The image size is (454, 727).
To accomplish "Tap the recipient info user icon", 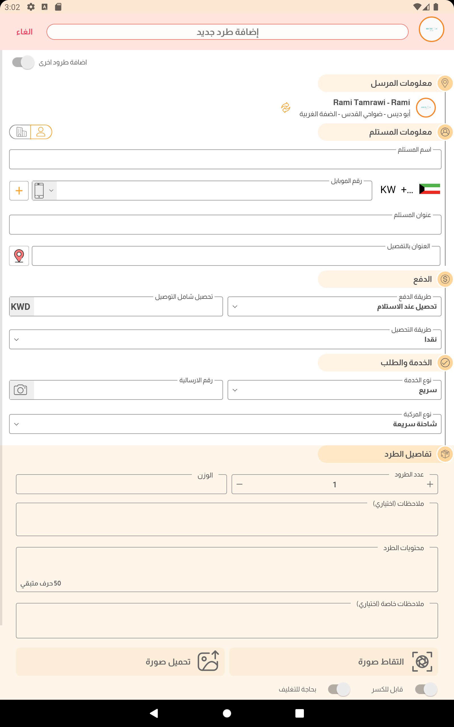I will 445,132.
